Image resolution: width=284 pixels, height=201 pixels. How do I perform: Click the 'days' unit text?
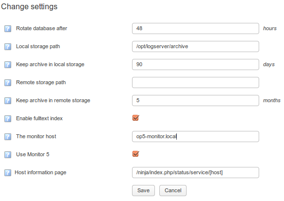click(269, 65)
